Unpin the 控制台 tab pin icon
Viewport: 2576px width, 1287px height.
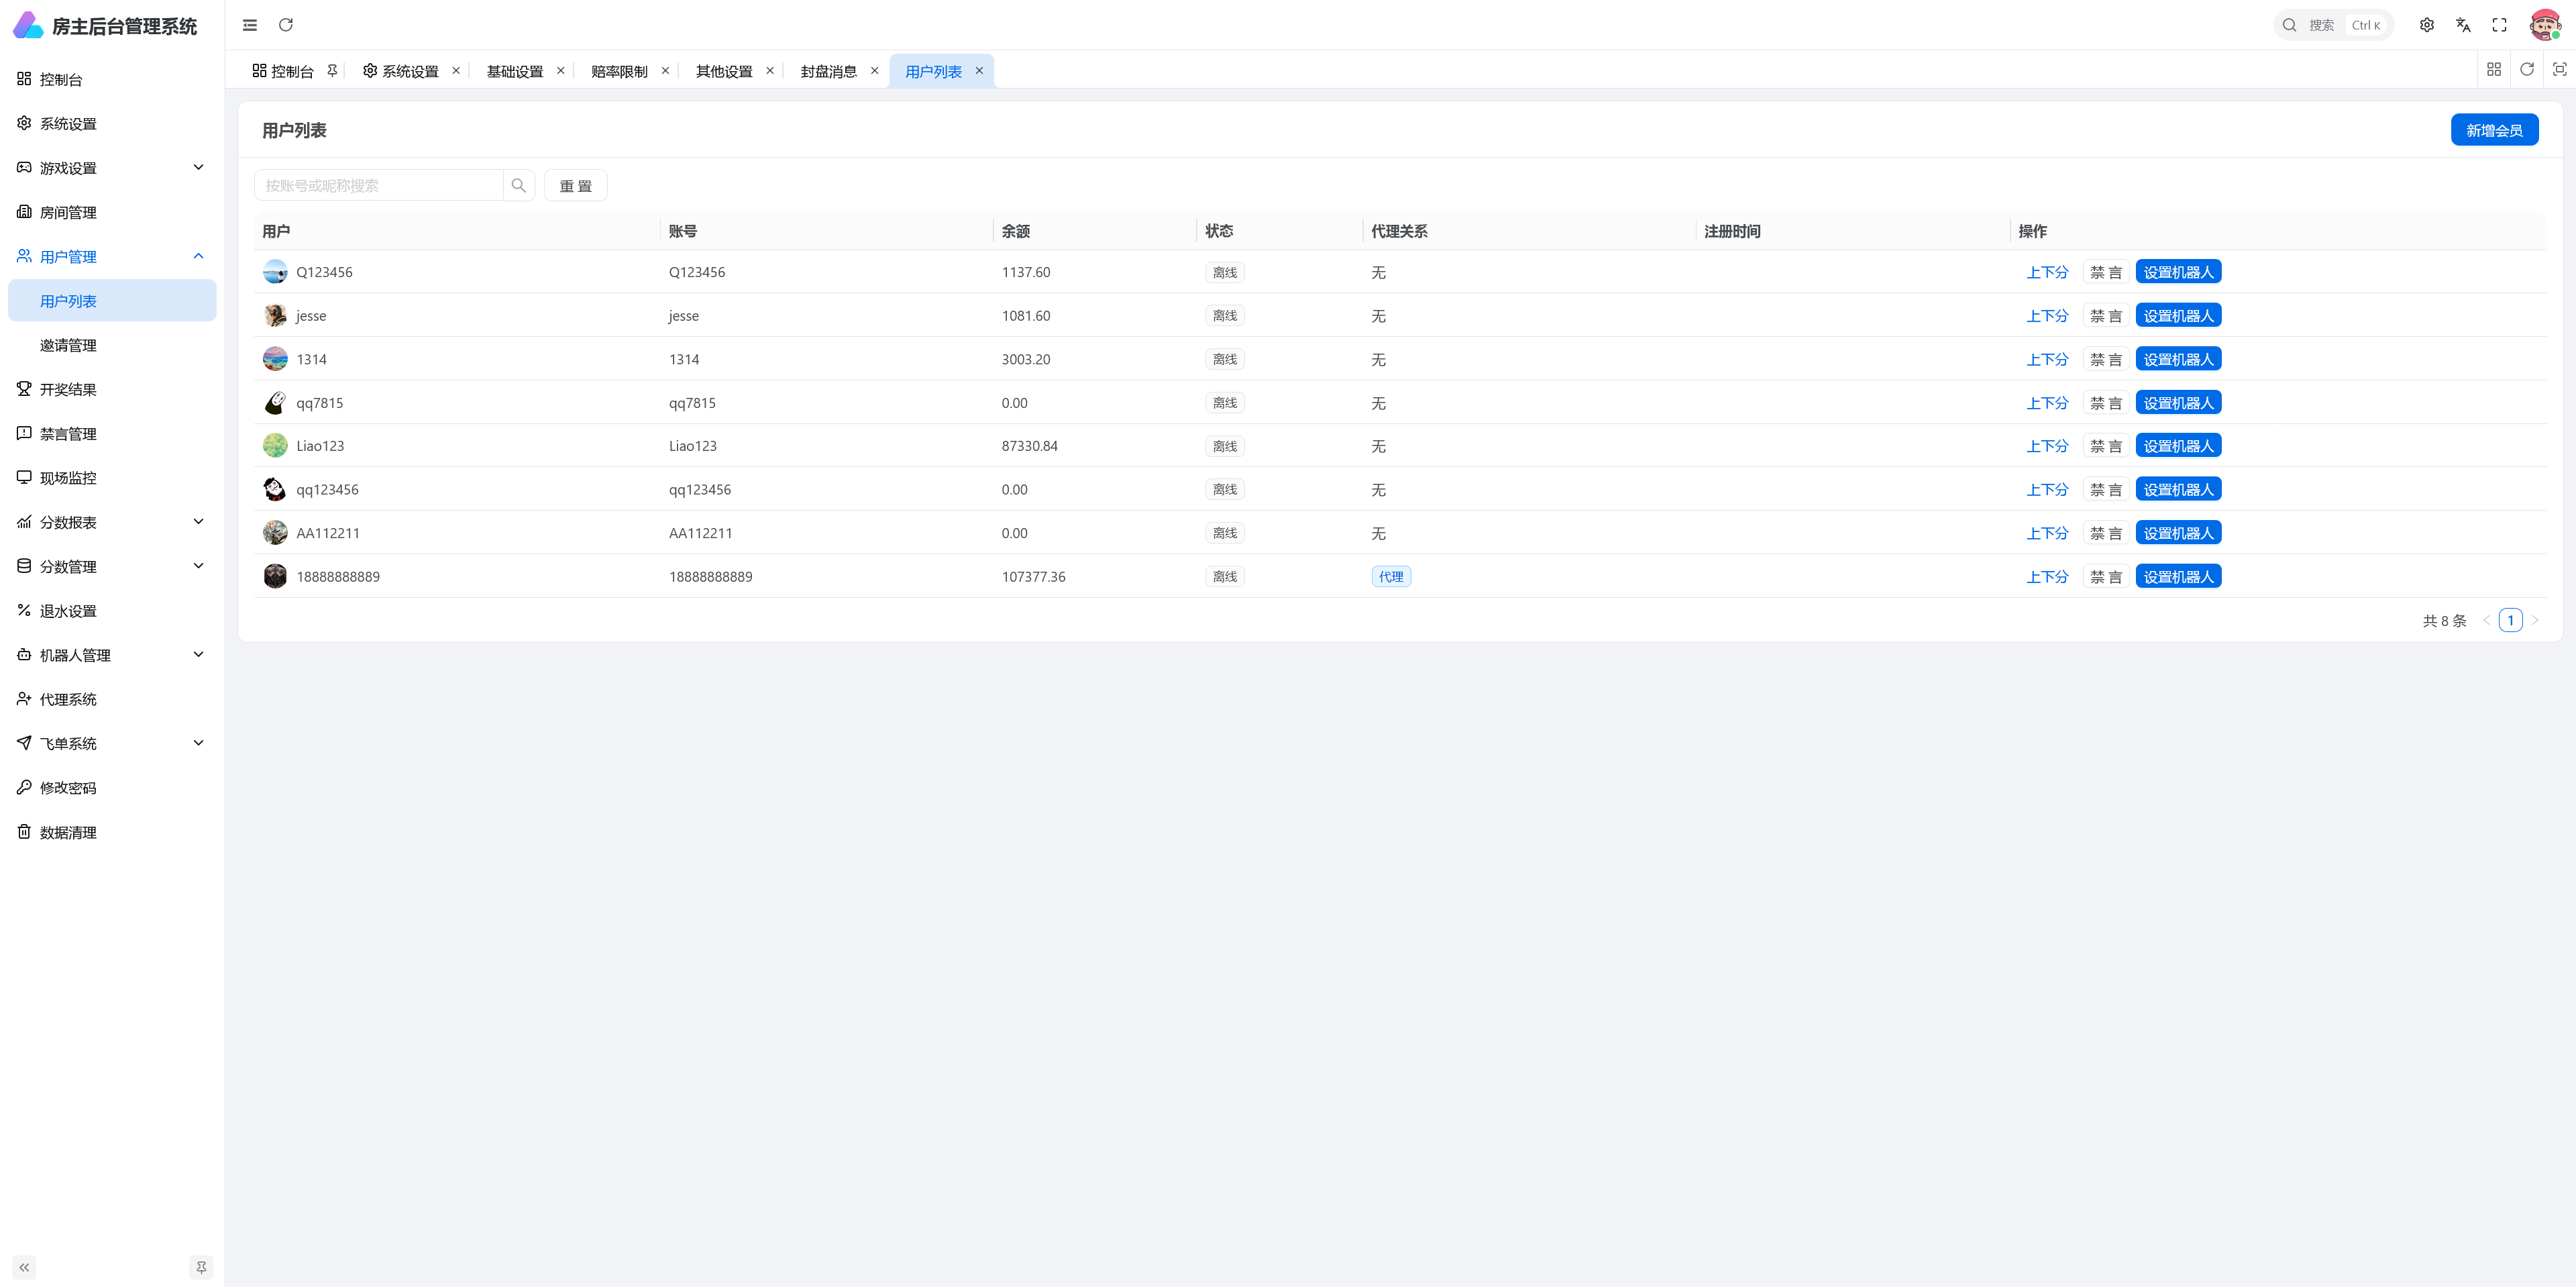[332, 70]
